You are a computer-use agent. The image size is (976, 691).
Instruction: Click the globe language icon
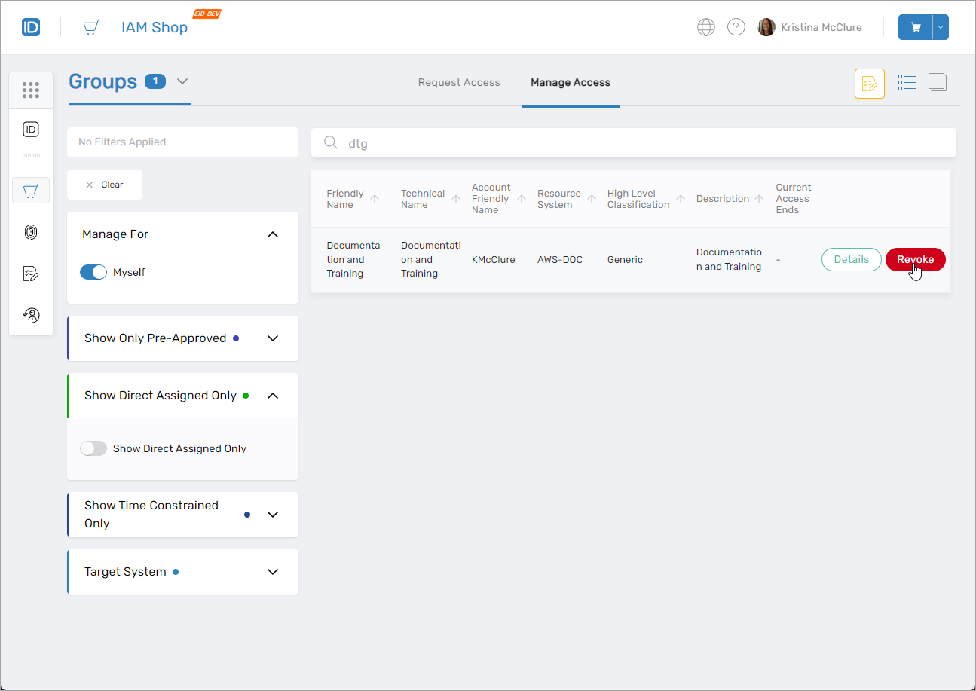[x=705, y=28]
